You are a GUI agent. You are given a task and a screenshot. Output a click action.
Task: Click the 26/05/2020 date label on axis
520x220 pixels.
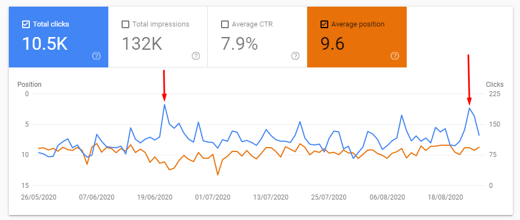(39, 197)
